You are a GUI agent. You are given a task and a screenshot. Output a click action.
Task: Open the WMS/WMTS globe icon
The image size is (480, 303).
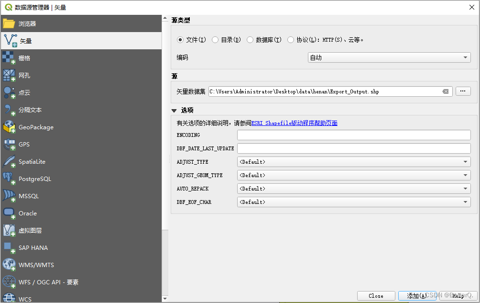pyautogui.click(x=9, y=265)
